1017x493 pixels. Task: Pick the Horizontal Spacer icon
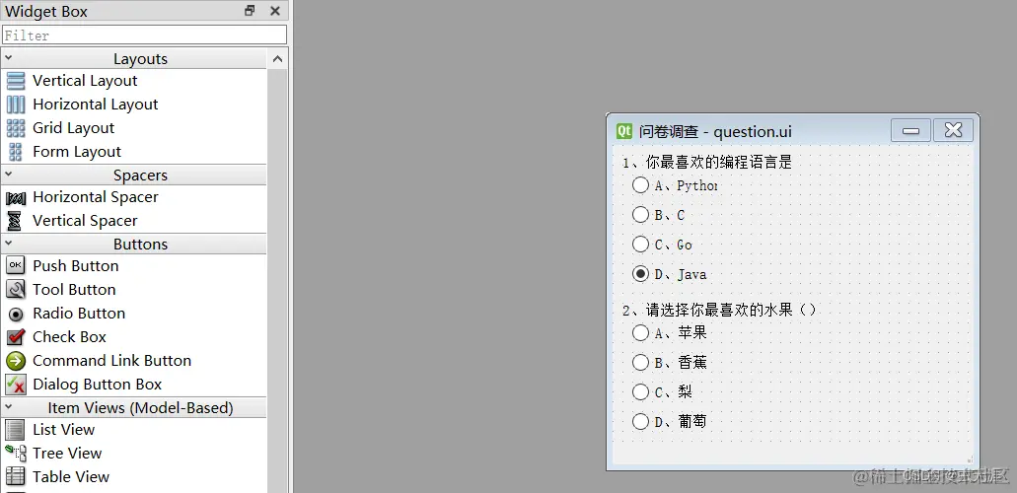[x=16, y=198]
